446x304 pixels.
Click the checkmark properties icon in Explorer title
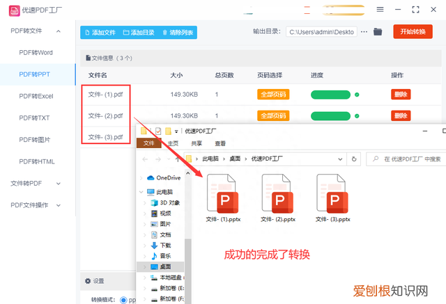pos(158,131)
